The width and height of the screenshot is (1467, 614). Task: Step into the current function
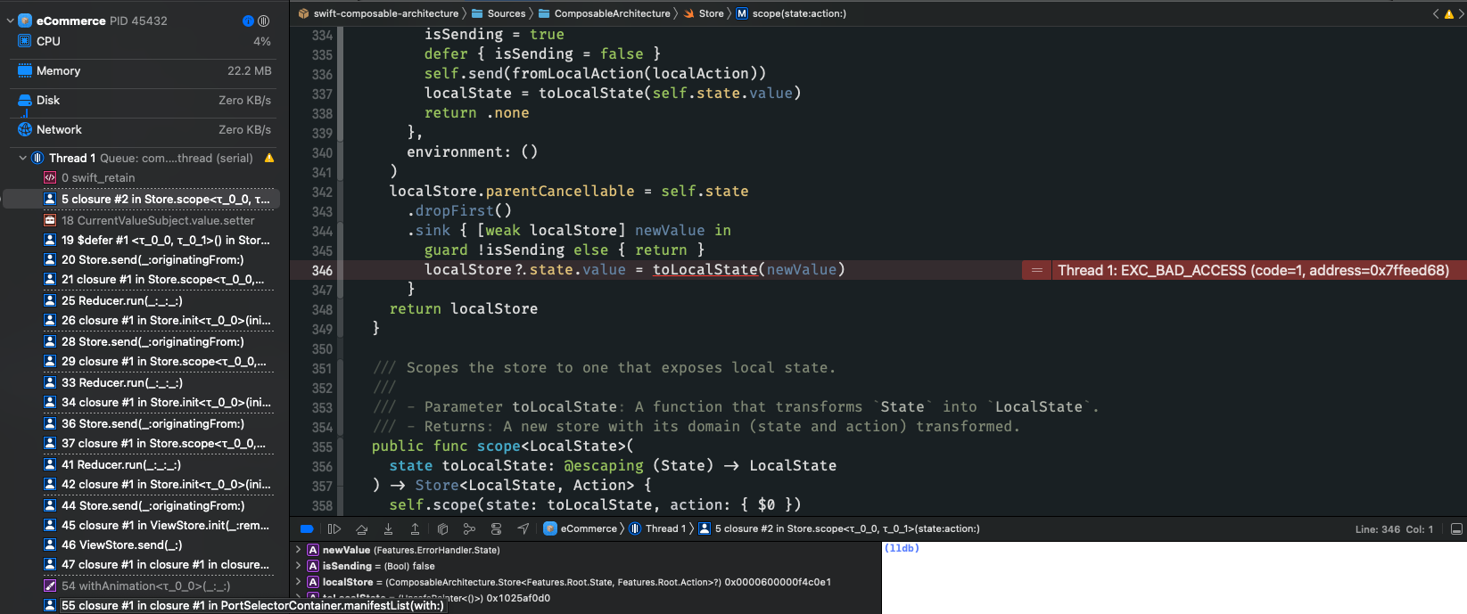pos(388,528)
